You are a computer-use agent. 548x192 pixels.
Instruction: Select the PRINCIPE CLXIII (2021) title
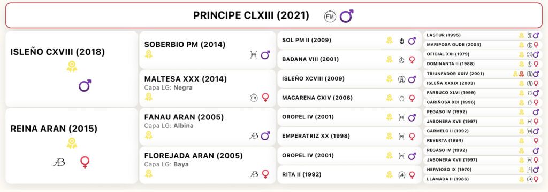pos(251,15)
